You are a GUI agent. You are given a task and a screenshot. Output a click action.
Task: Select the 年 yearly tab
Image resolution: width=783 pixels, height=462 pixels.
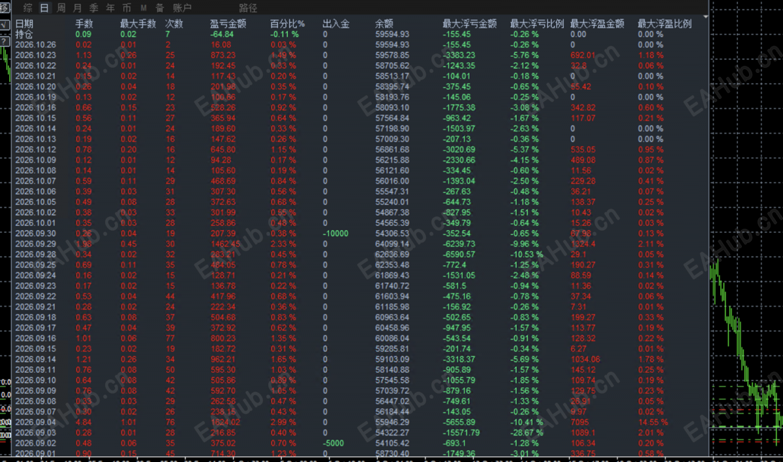coord(110,8)
